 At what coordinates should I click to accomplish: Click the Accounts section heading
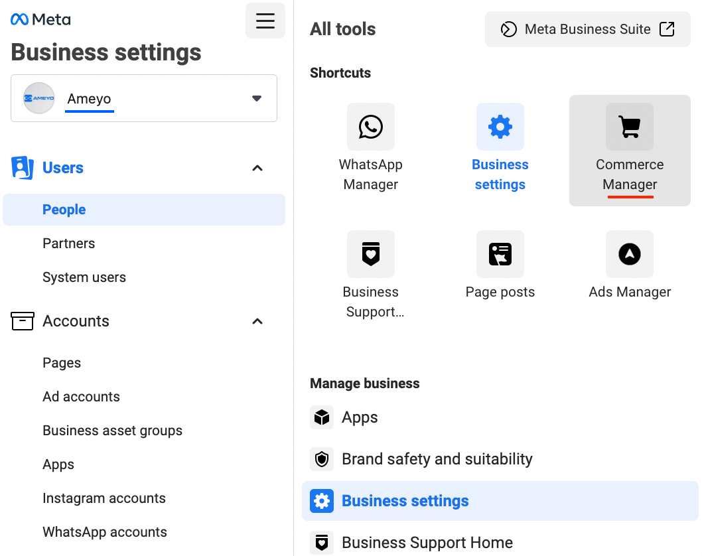[76, 321]
